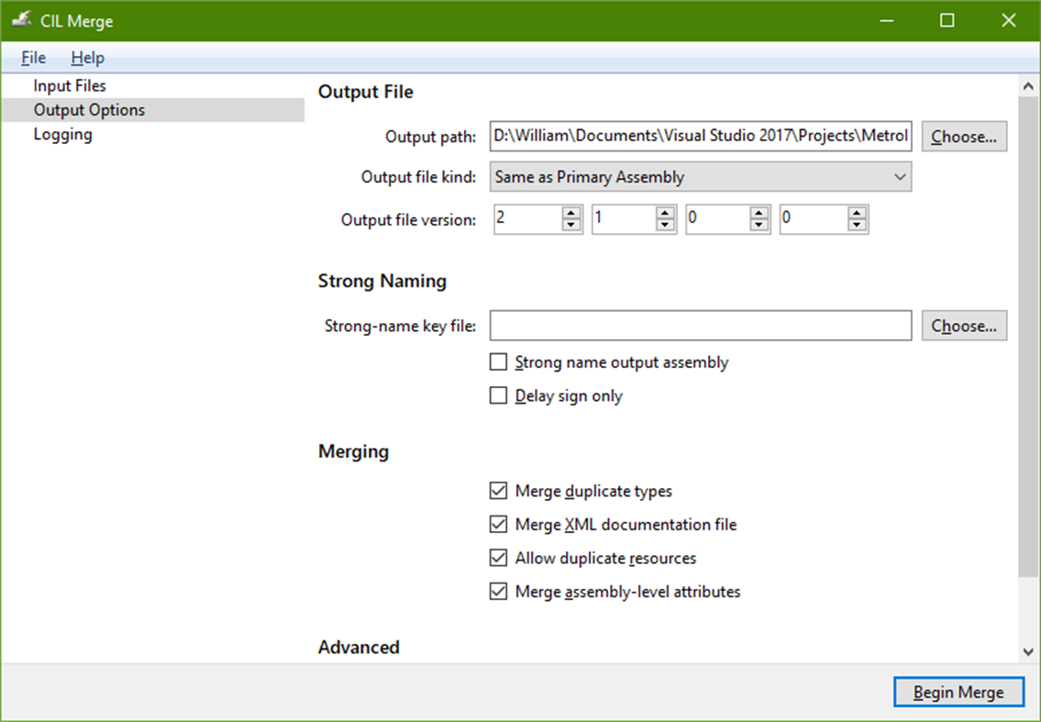Image resolution: width=1041 pixels, height=722 pixels.
Task: Enable Delay sign only checkbox
Action: coord(498,395)
